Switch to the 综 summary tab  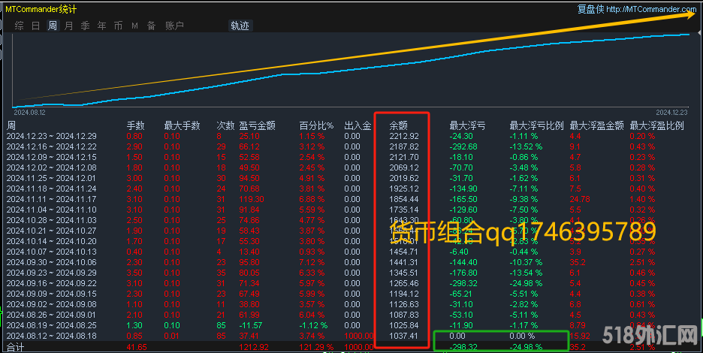click(19, 26)
